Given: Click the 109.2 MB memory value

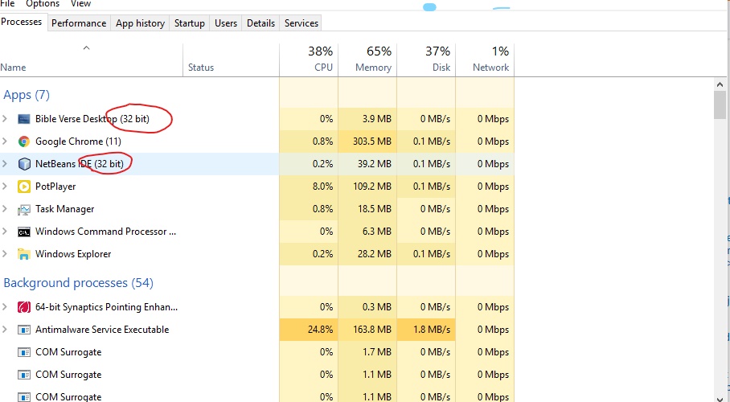Looking at the screenshot, I should 372,187.
